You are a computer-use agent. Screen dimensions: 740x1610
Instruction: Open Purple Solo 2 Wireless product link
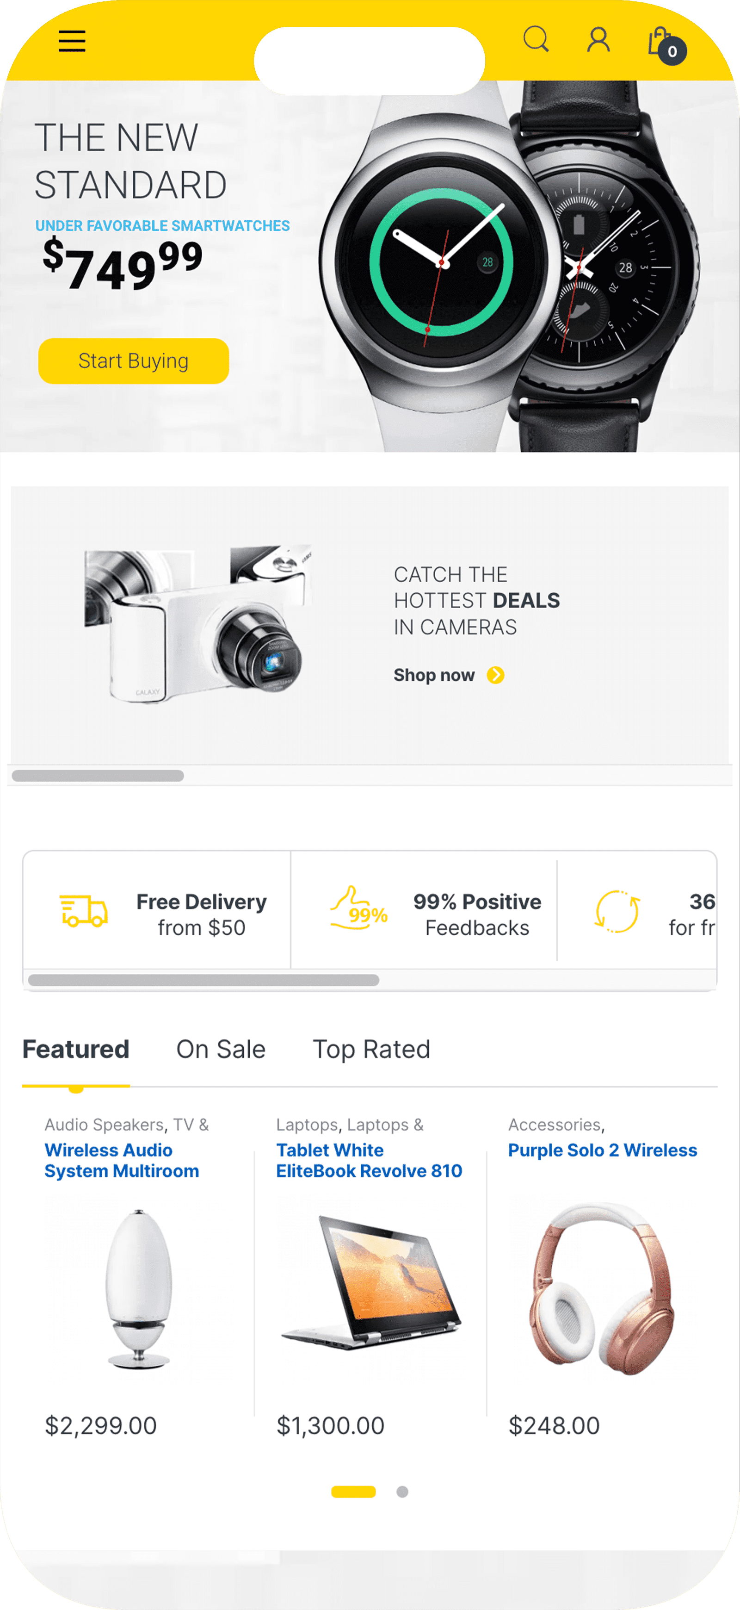tap(603, 1150)
